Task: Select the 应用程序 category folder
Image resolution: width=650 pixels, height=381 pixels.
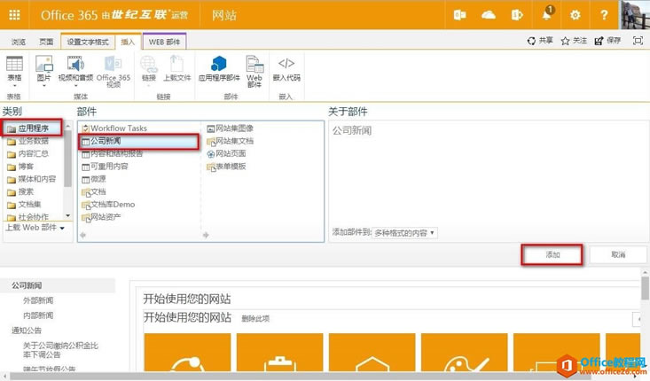Action: pyautogui.click(x=33, y=128)
